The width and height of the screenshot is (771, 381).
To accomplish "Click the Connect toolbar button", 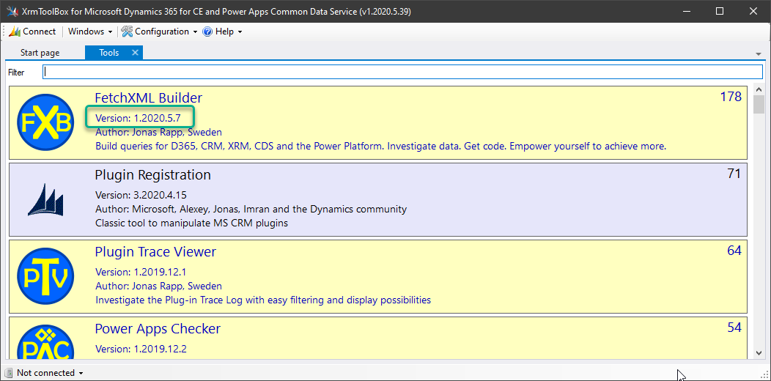I will (32, 32).
